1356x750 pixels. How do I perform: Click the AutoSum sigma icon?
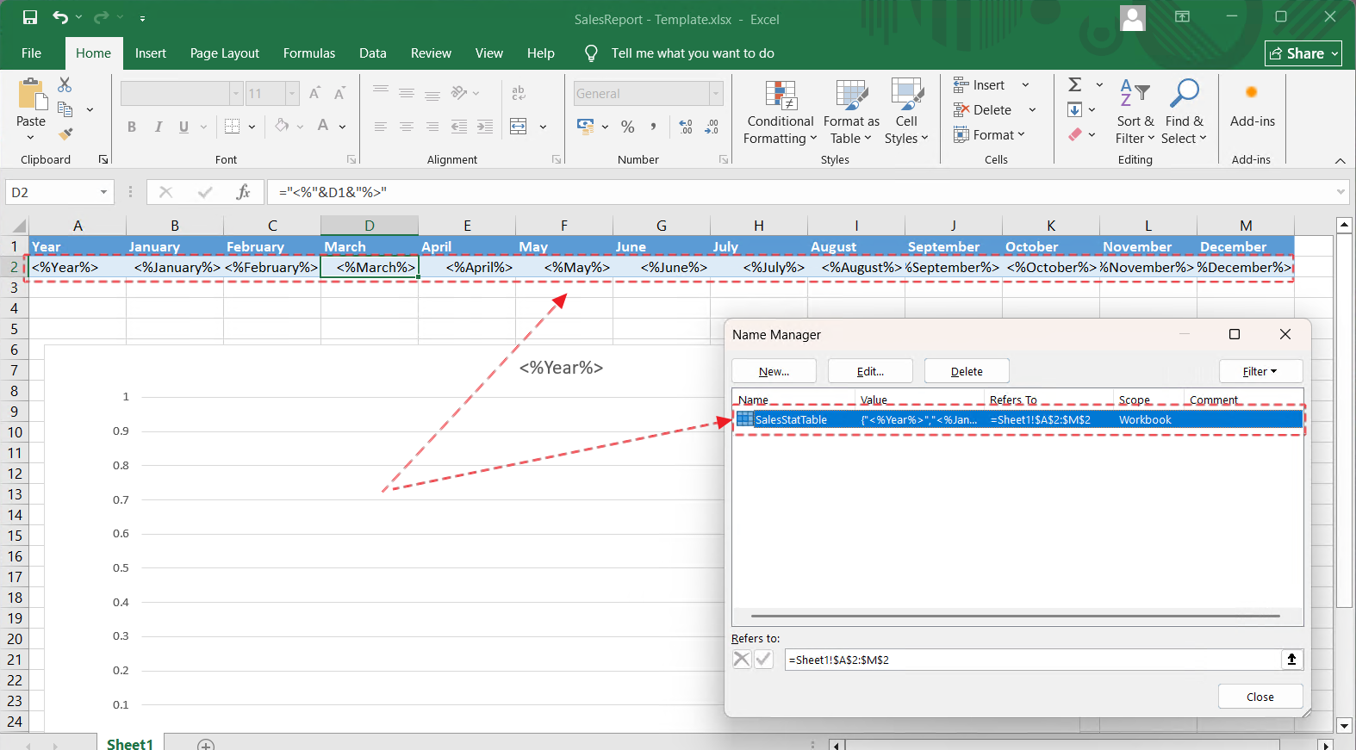[1075, 84]
